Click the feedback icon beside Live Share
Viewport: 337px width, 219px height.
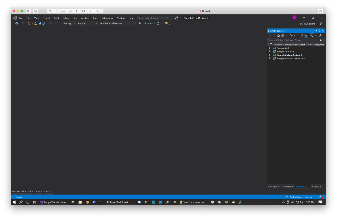tap(321, 24)
